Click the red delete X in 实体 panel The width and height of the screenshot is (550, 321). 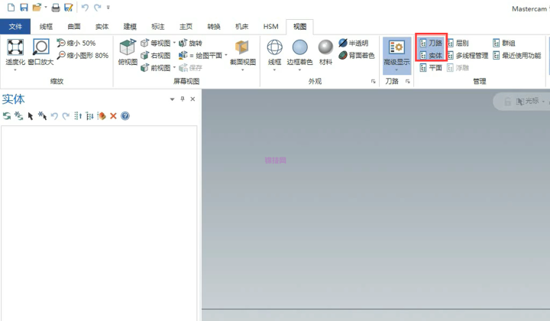coord(113,115)
